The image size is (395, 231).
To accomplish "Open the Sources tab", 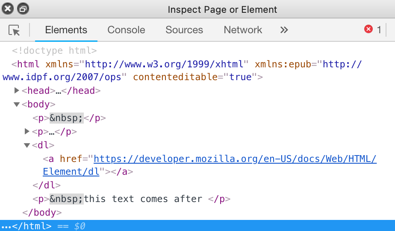I will tap(184, 30).
